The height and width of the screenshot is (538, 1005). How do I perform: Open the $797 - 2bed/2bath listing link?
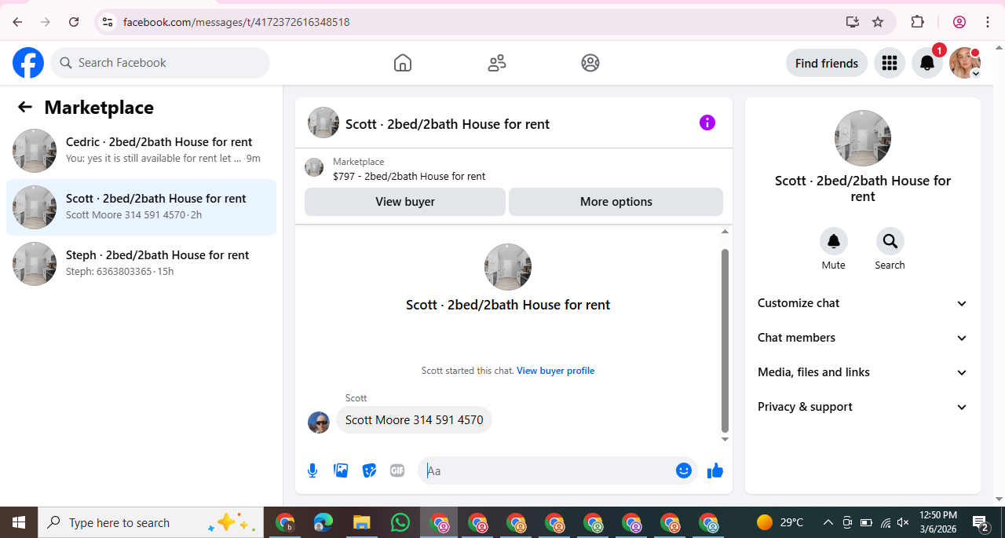409,177
